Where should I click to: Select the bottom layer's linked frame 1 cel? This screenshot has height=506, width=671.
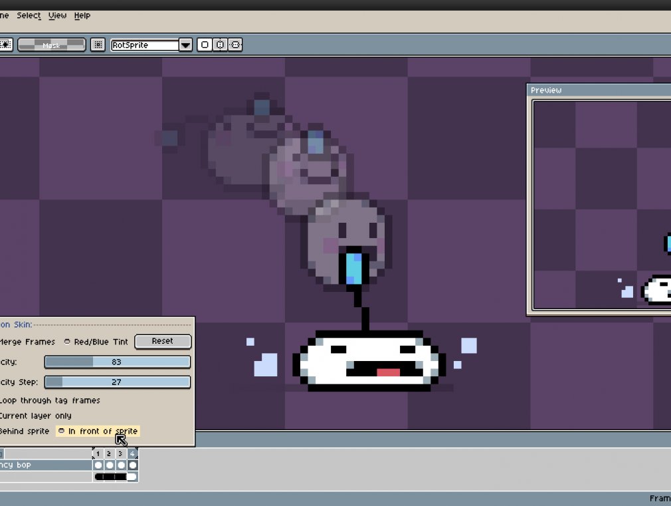(x=98, y=477)
